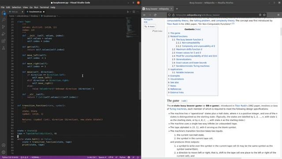
Task: Open run button dropdown arrow
Action: point(130,12)
